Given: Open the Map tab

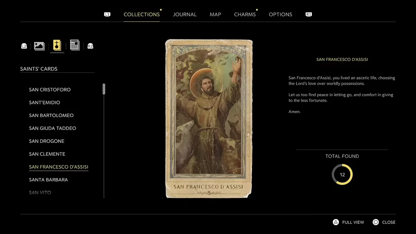Looking at the screenshot, I should pos(215,15).
